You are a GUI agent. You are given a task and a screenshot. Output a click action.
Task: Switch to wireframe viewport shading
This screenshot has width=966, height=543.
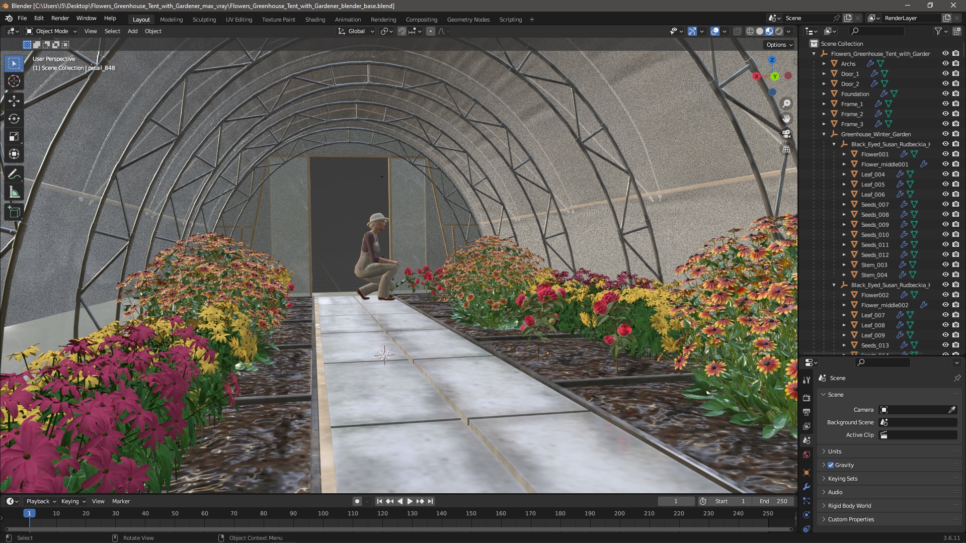pyautogui.click(x=750, y=31)
